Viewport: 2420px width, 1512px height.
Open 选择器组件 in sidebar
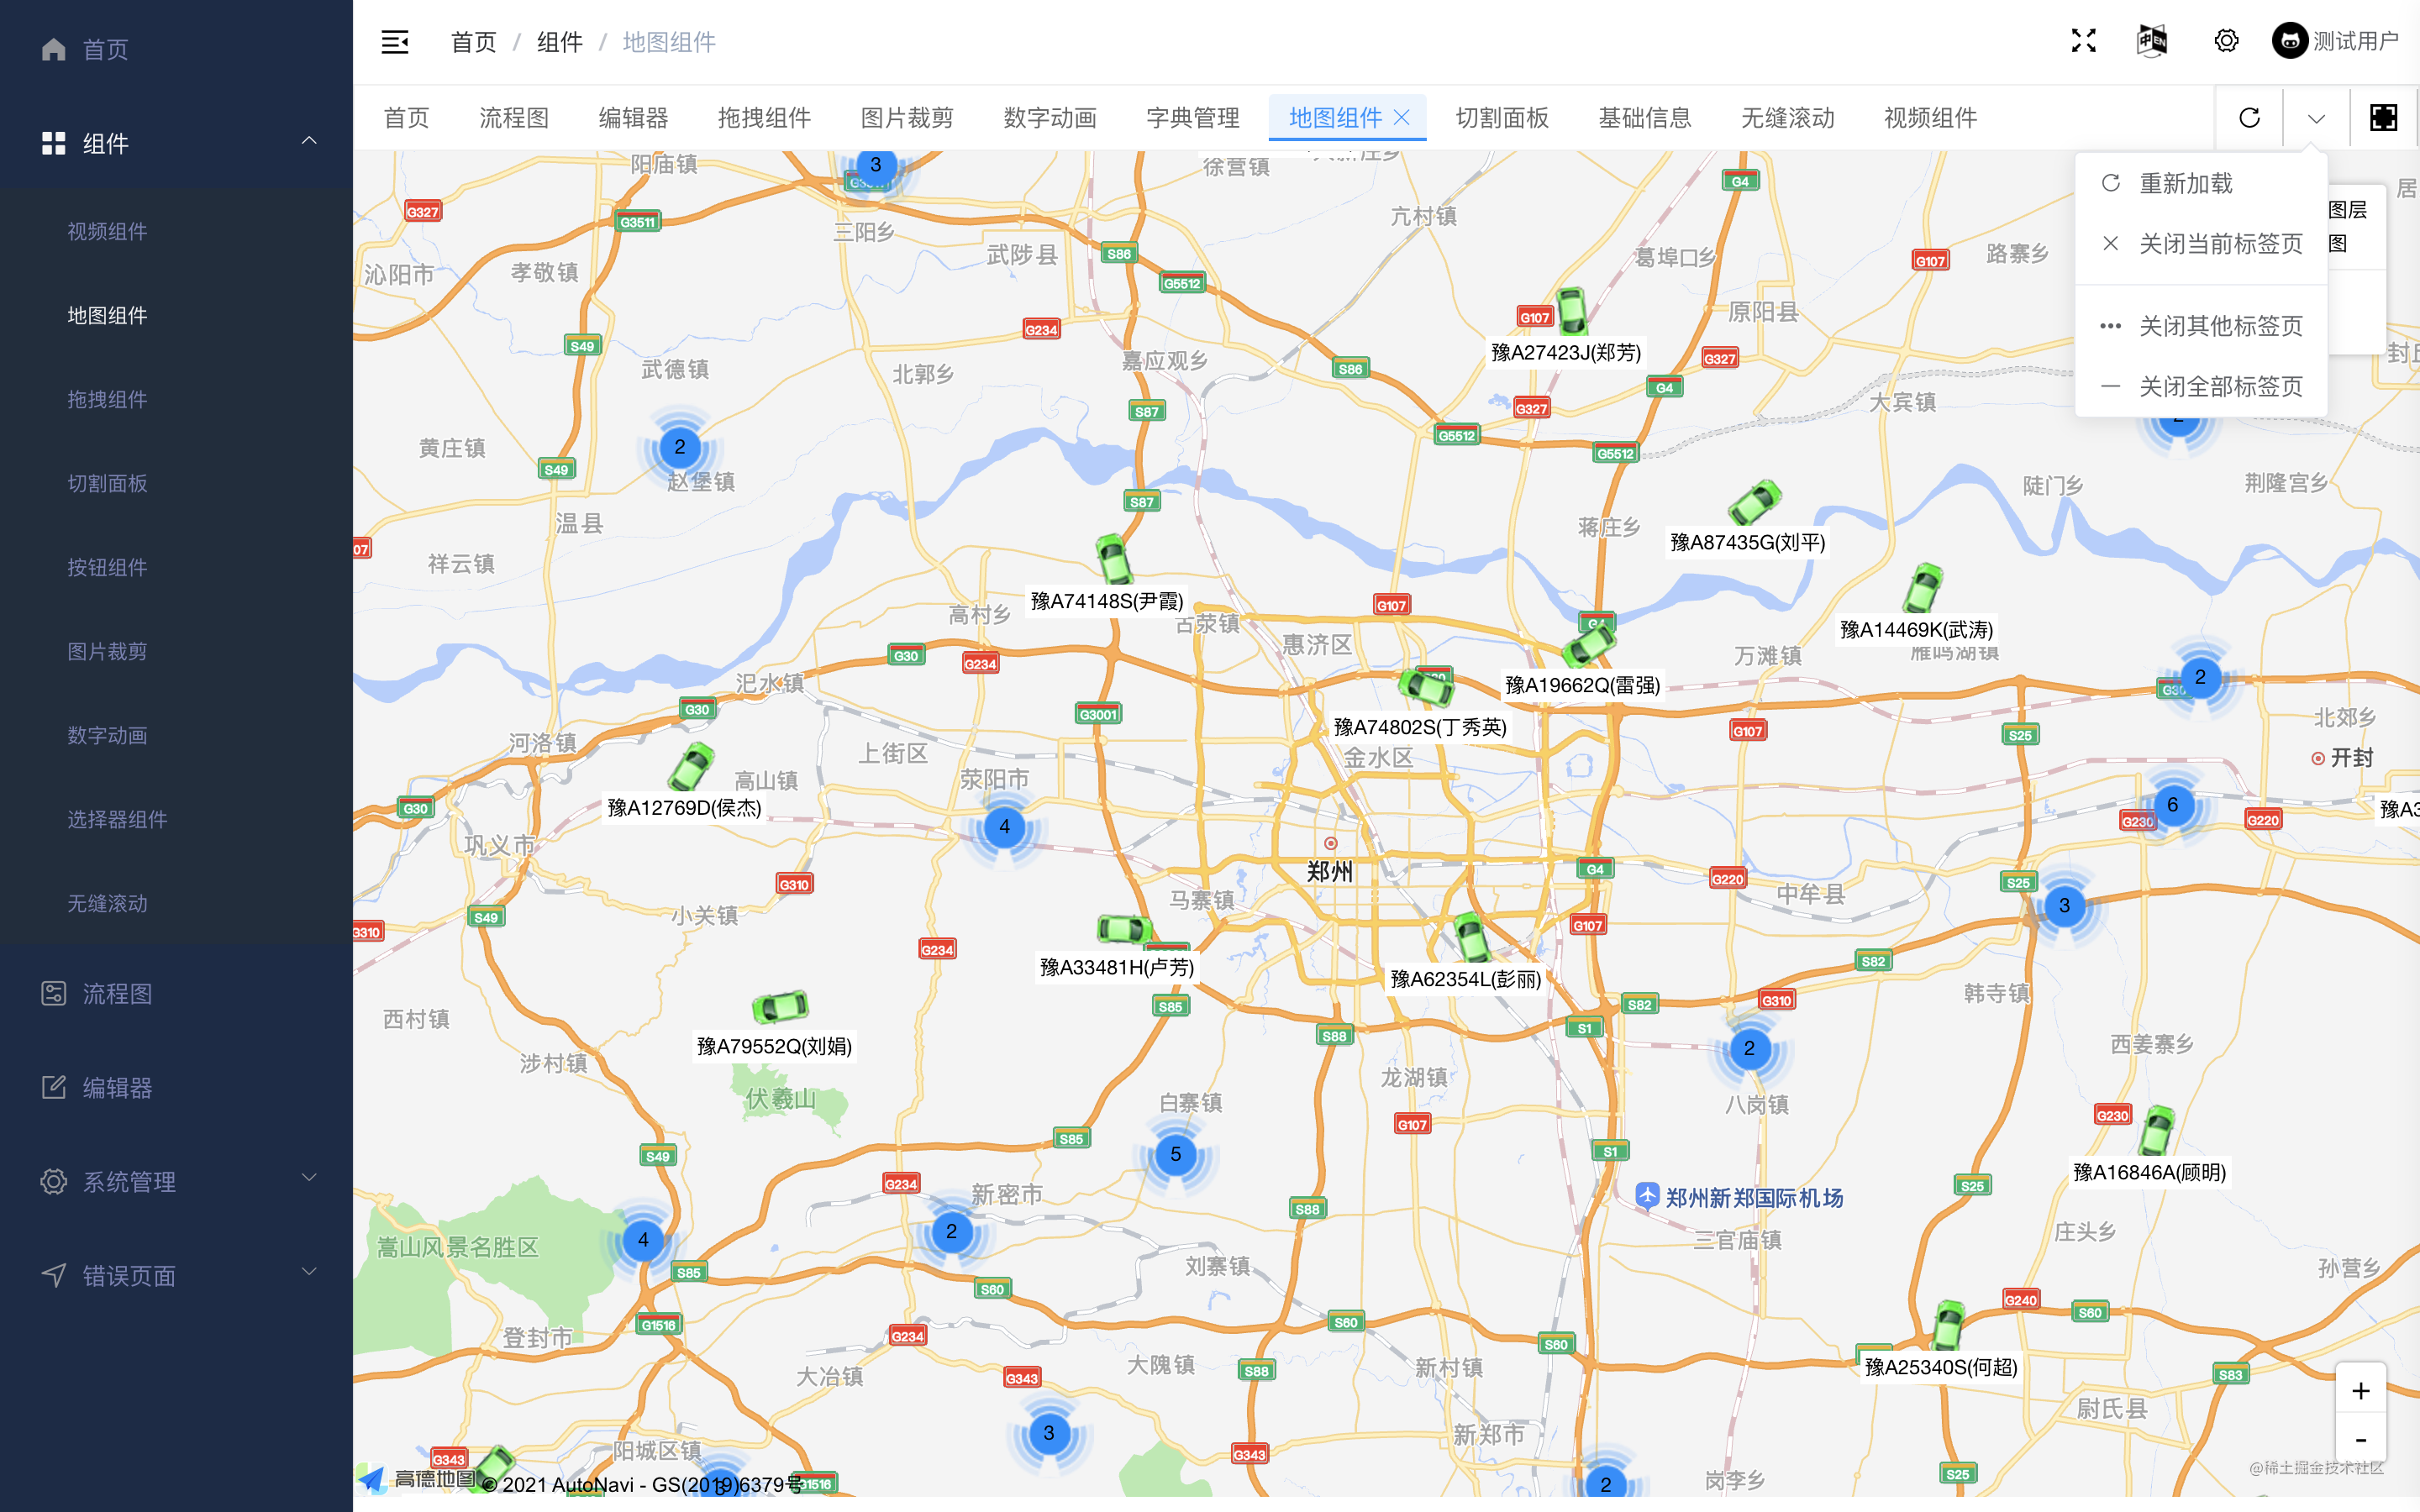117,819
